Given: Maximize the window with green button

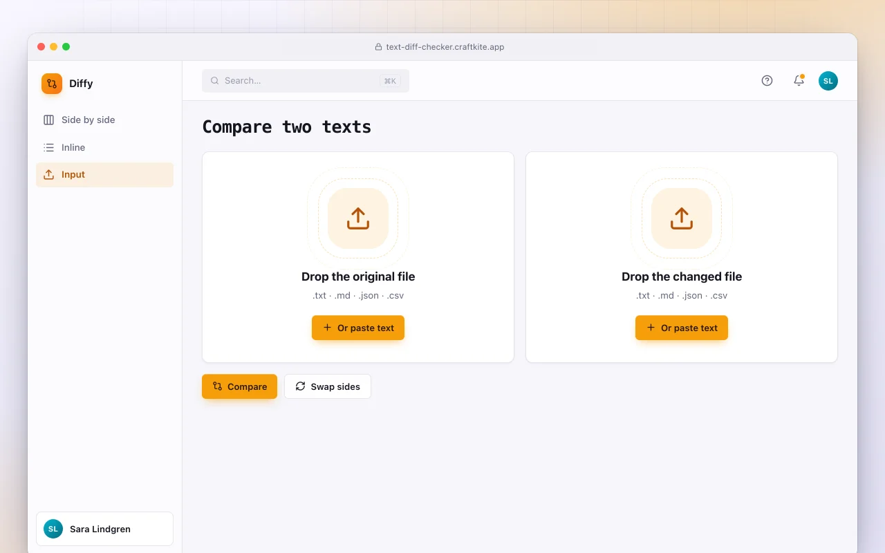Looking at the screenshot, I should (x=66, y=47).
